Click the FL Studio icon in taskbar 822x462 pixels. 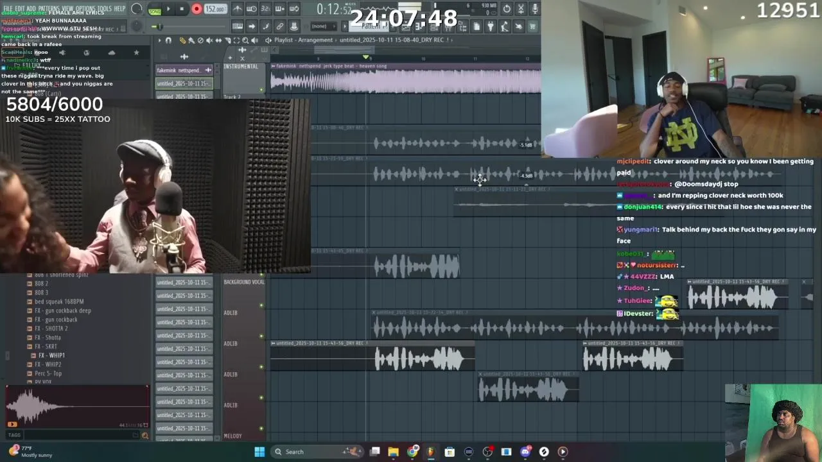tap(431, 452)
